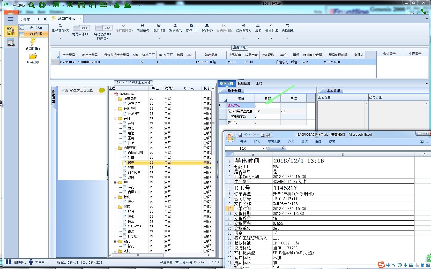Image resolution: width=431 pixels, height=269 pixels.
Task: Click 文控上网 cloud tool
Action: coord(192,28)
